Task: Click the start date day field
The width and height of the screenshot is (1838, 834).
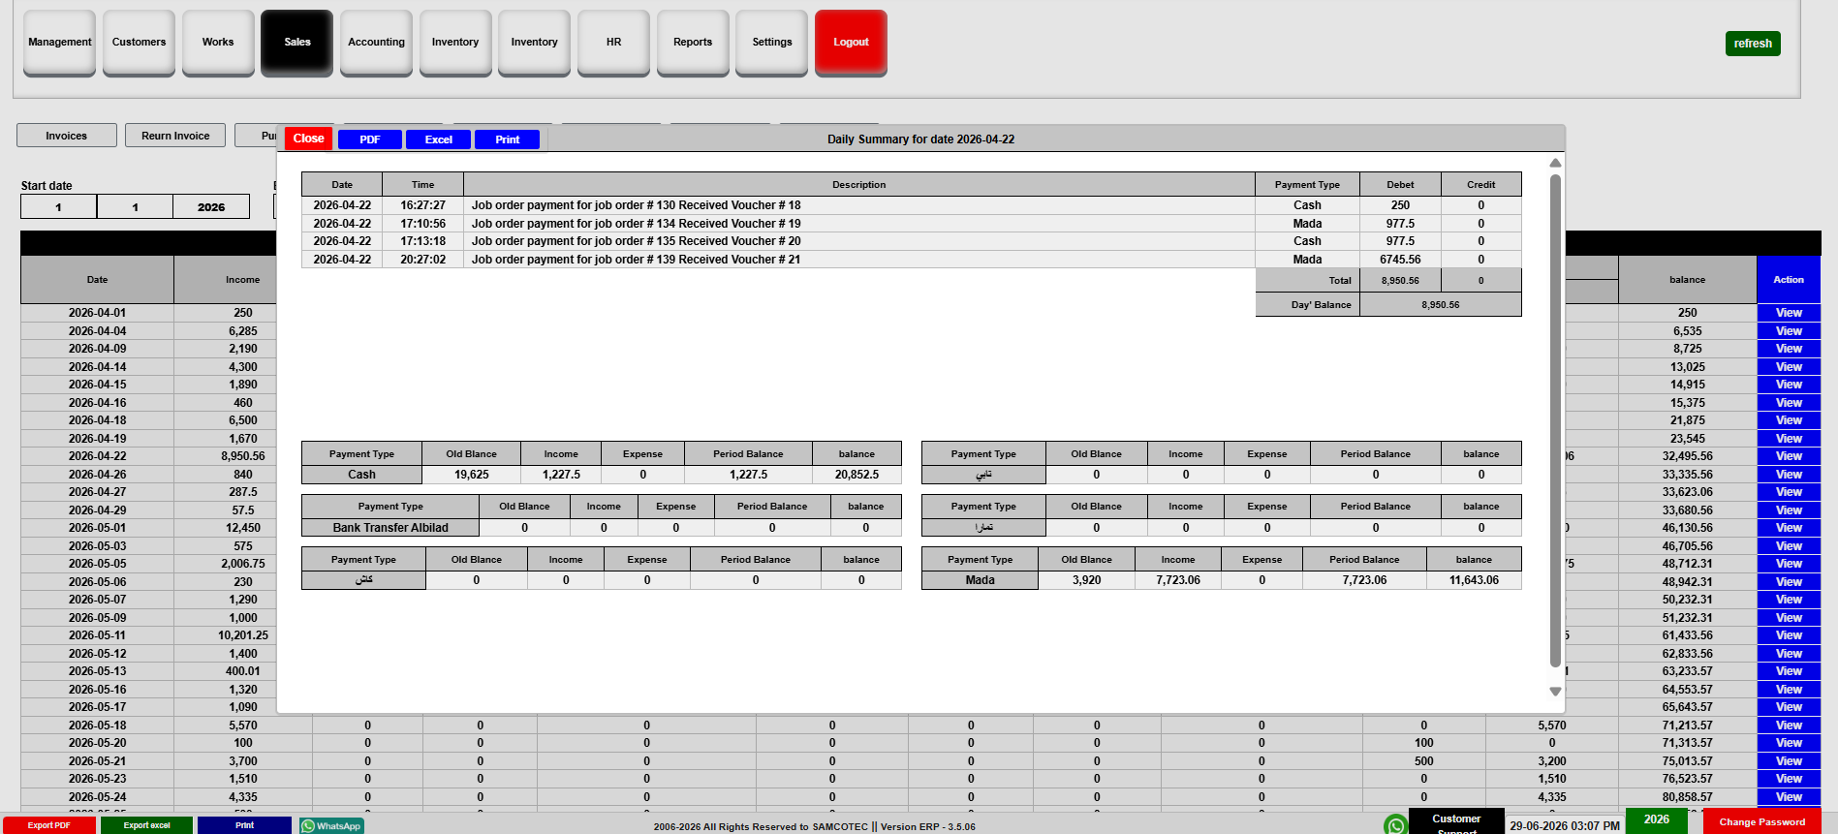Action: click(58, 207)
